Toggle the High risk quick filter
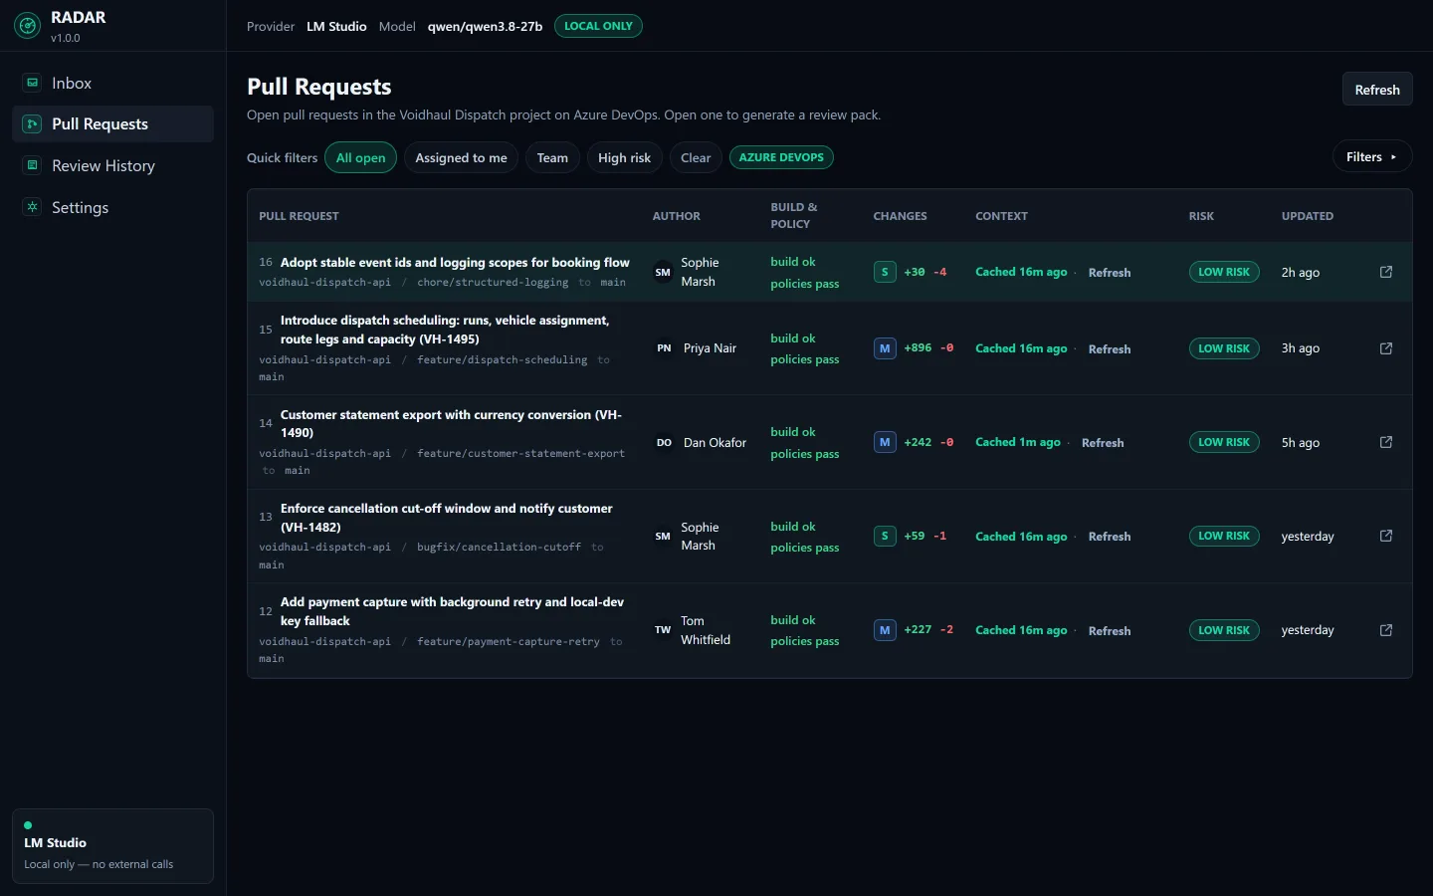This screenshot has height=896, width=1433. [624, 157]
